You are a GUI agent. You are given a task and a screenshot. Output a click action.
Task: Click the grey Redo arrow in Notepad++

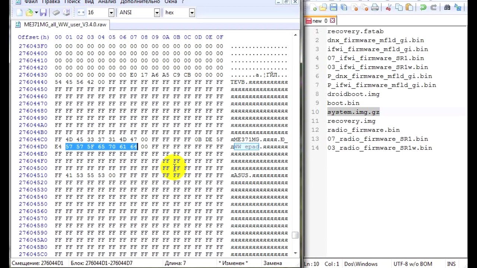tap(433, 7)
